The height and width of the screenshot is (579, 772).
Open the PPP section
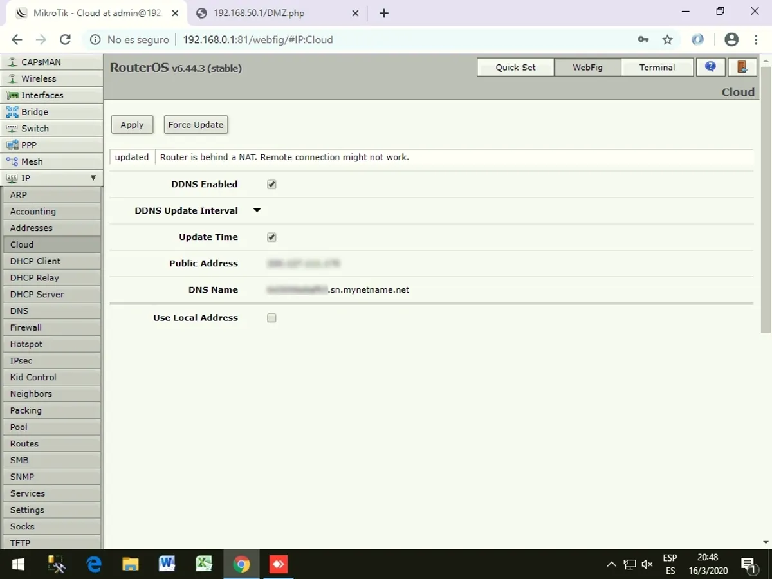tap(51, 145)
